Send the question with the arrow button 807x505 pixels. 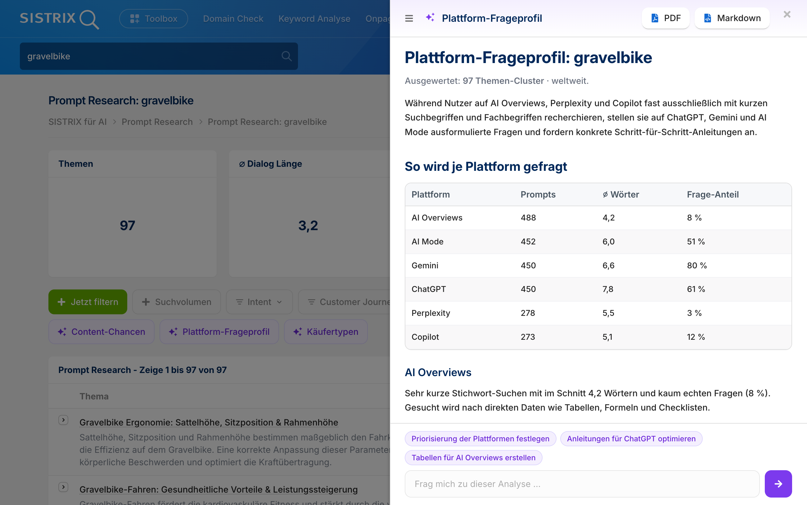coord(778,484)
